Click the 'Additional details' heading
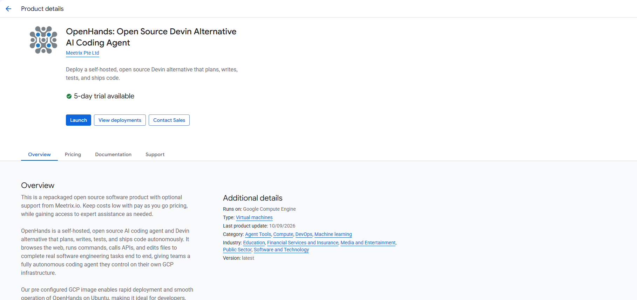The width and height of the screenshot is (637, 300). 253,198
